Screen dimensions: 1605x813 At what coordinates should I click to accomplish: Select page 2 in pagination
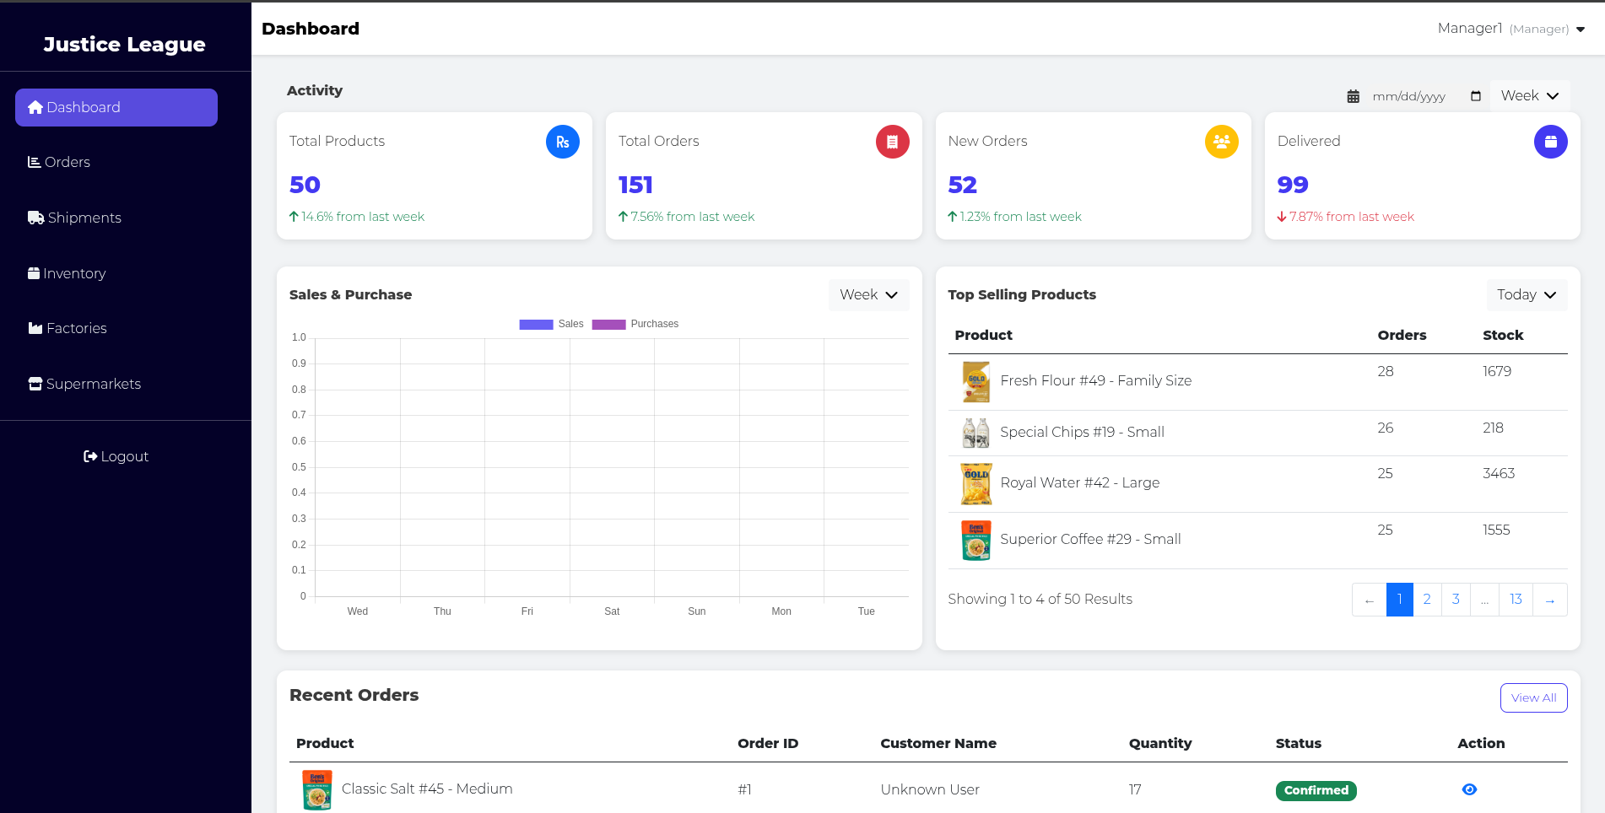[1427, 600]
